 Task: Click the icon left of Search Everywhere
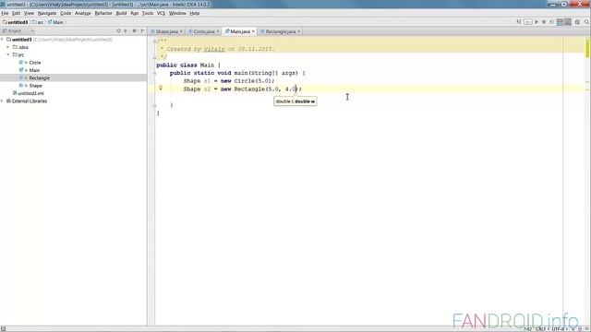(x=577, y=22)
